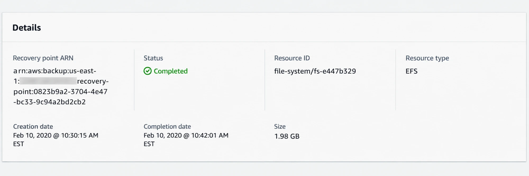The height and width of the screenshot is (176, 529).
Task: Select the Creation date label
Action: coord(33,126)
